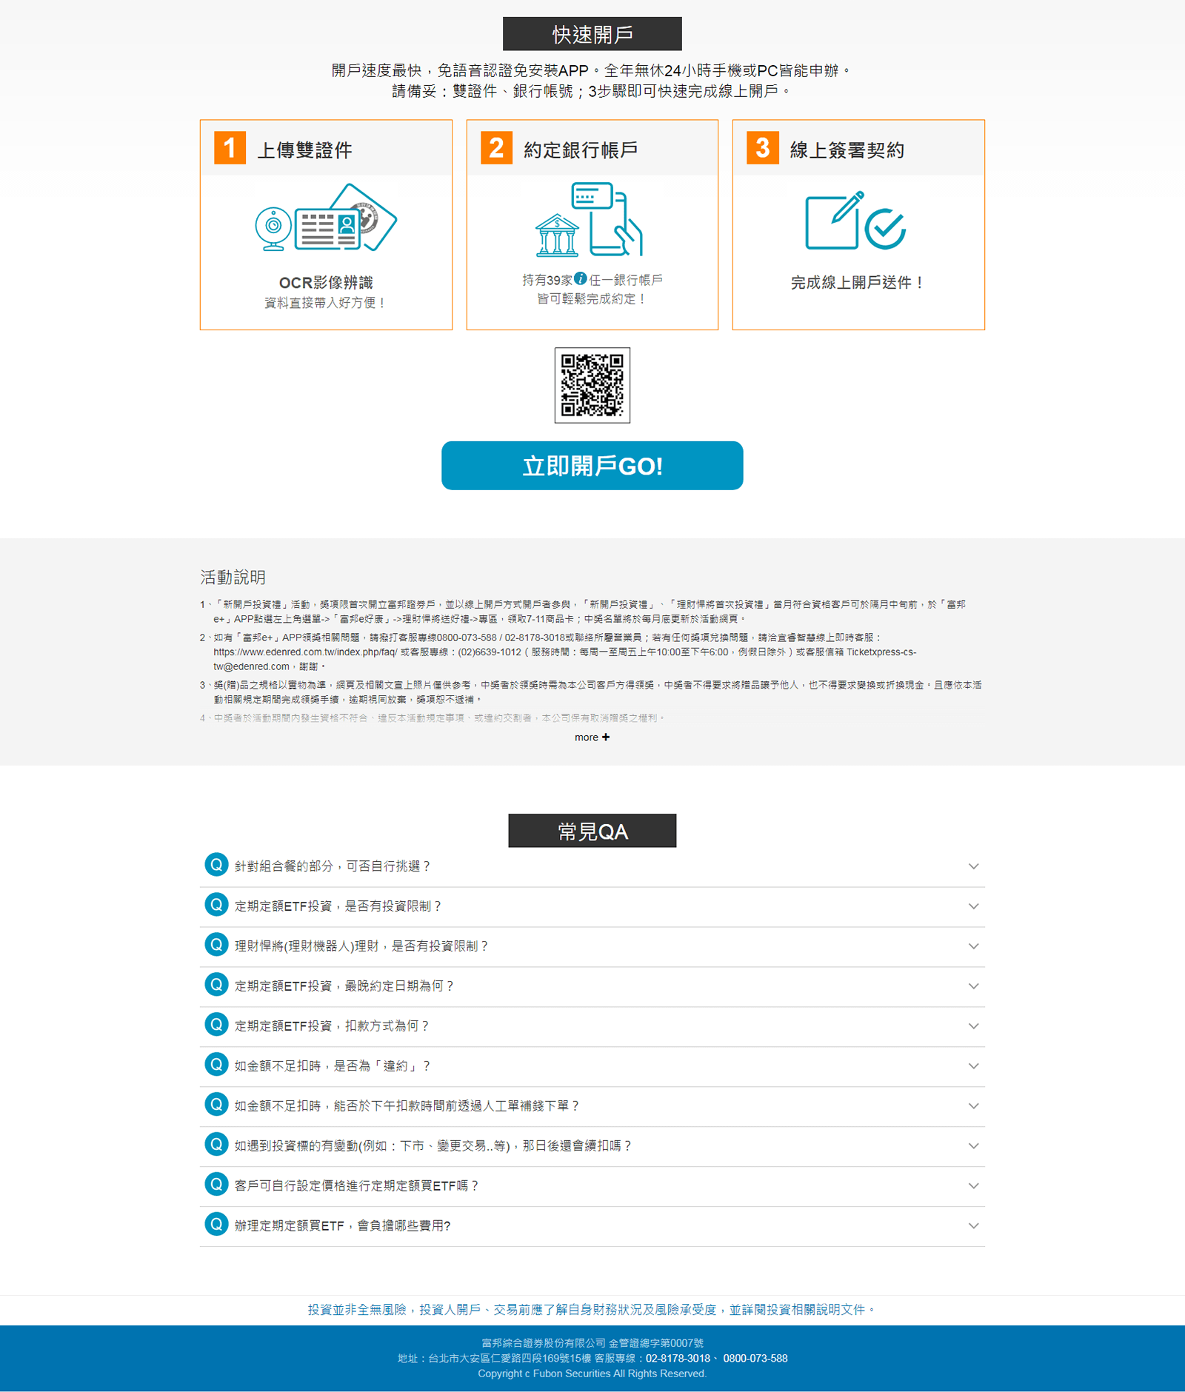Click Q icon beside 投資標的有變動 question

click(x=216, y=1145)
